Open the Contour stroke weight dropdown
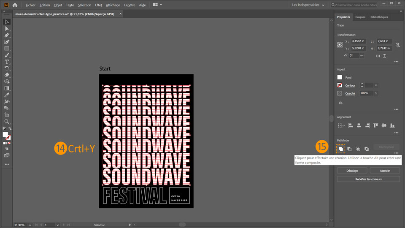Image resolution: width=405 pixels, height=228 pixels. [x=376, y=85]
